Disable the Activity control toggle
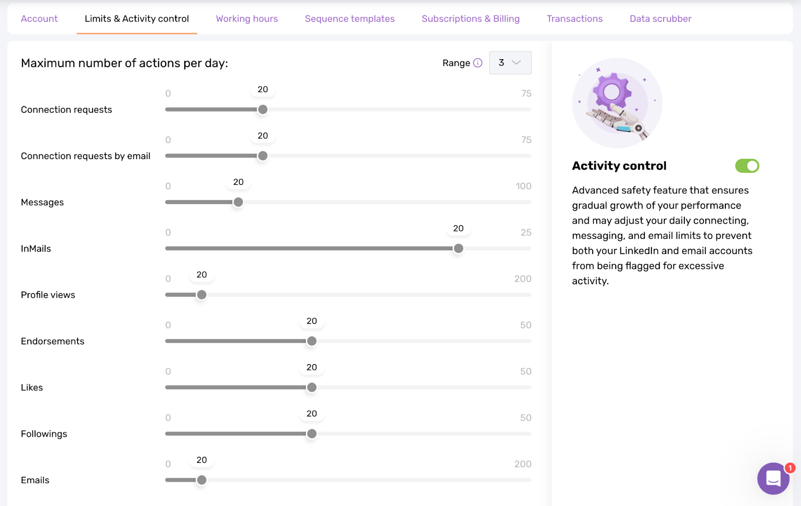 click(746, 166)
